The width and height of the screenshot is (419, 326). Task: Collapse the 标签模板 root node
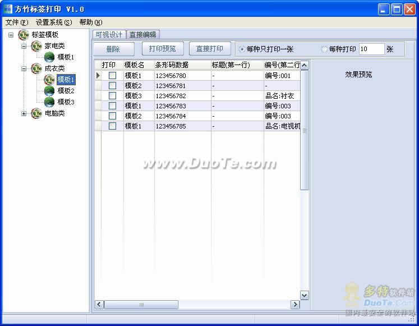pos(11,35)
